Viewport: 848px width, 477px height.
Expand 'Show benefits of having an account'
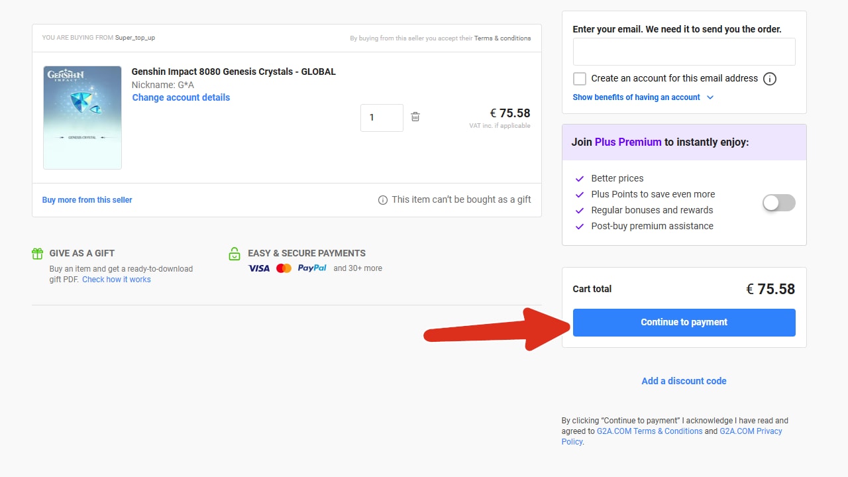click(x=636, y=97)
